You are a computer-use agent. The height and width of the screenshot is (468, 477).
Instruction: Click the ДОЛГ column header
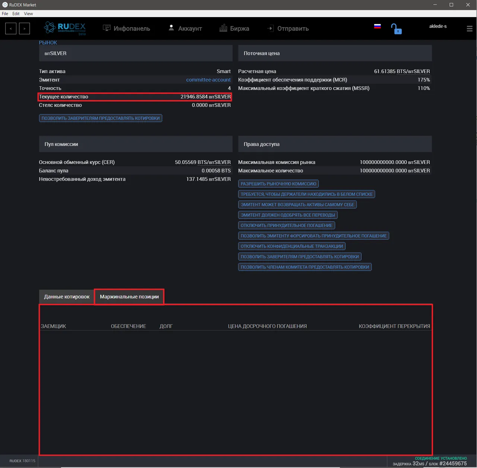(x=166, y=326)
